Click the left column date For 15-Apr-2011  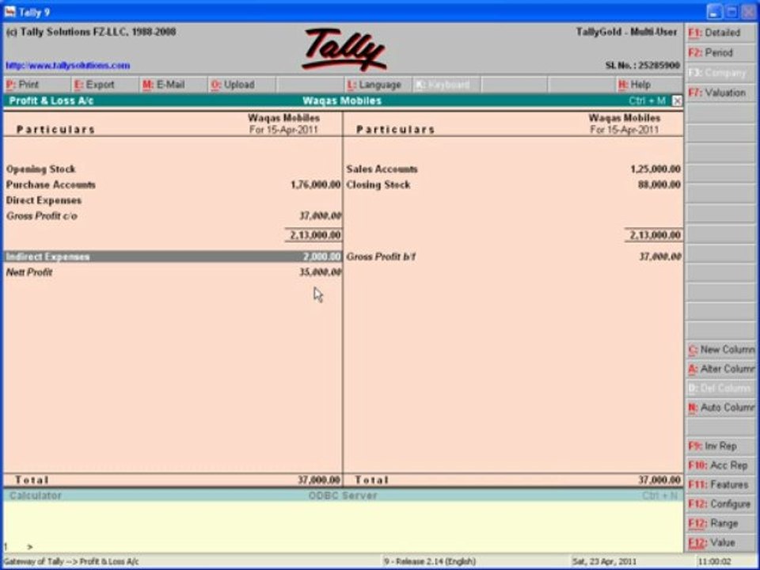pos(283,130)
